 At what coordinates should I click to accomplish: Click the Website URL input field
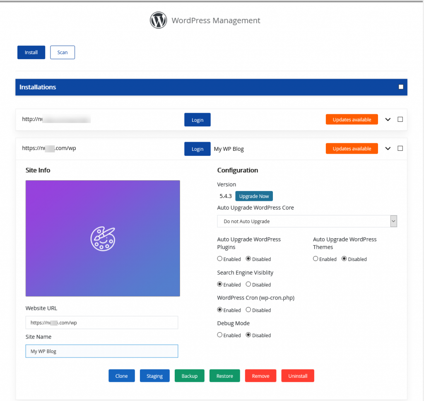(102, 323)
